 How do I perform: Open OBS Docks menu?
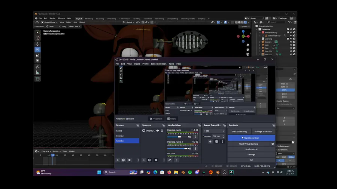(137, 64)
